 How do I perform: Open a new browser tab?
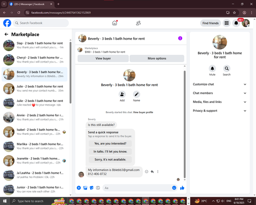click(x=58, y=4)
